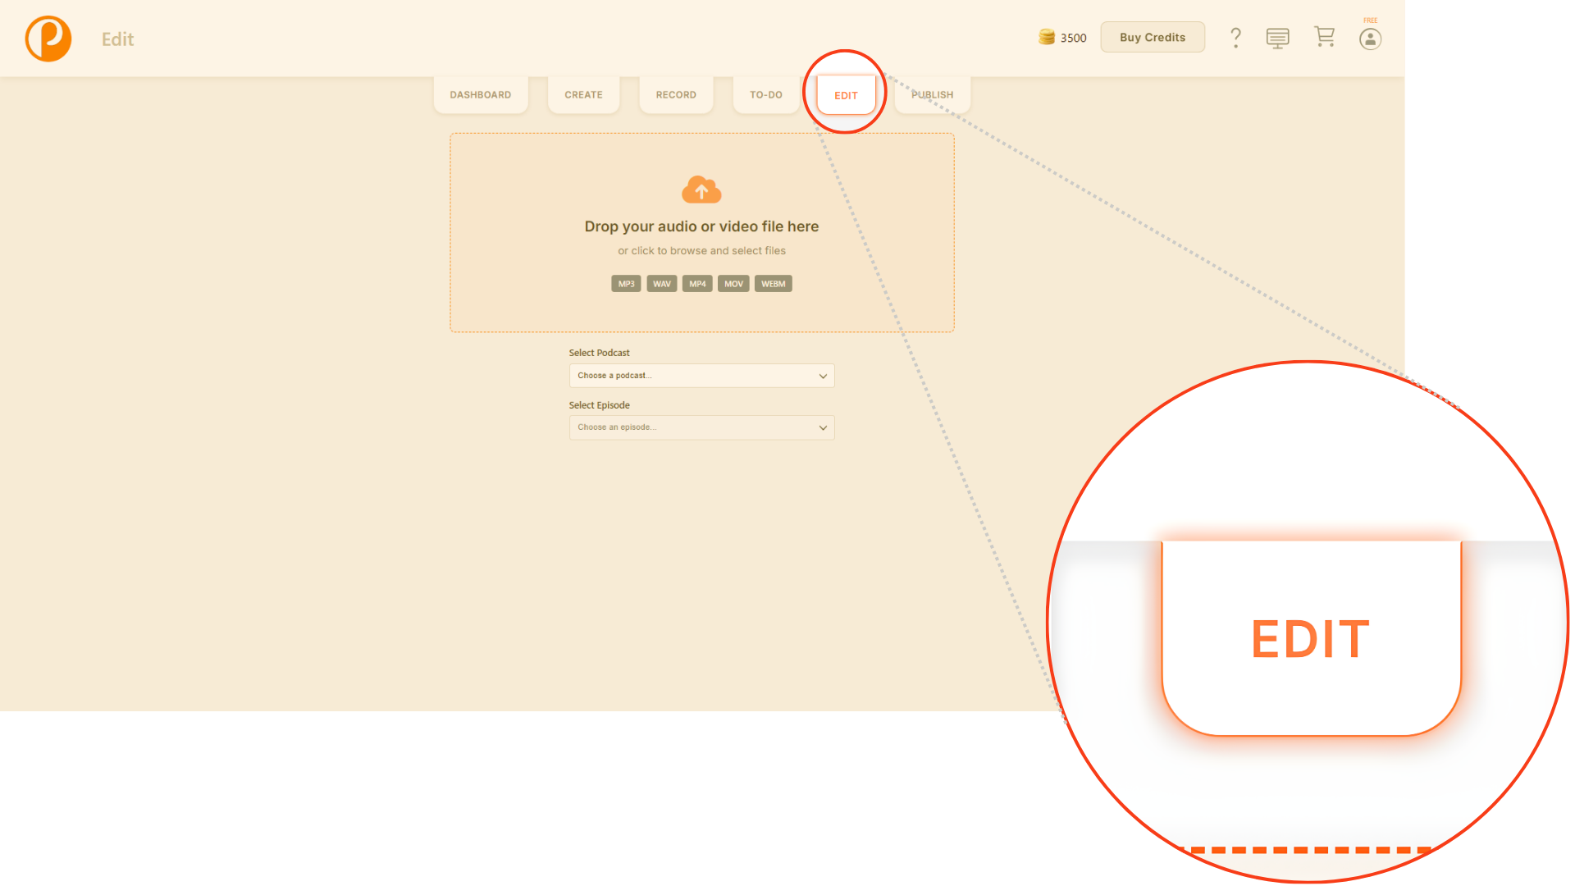
Task: Click the MP3 format badge
Action: coord(626,284)
